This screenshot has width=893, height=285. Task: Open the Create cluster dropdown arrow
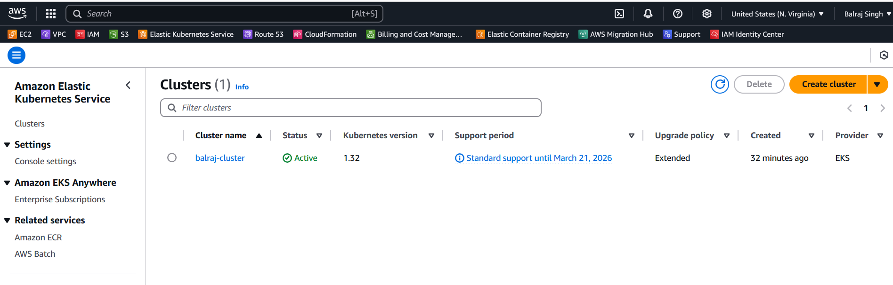click(877, 85)
